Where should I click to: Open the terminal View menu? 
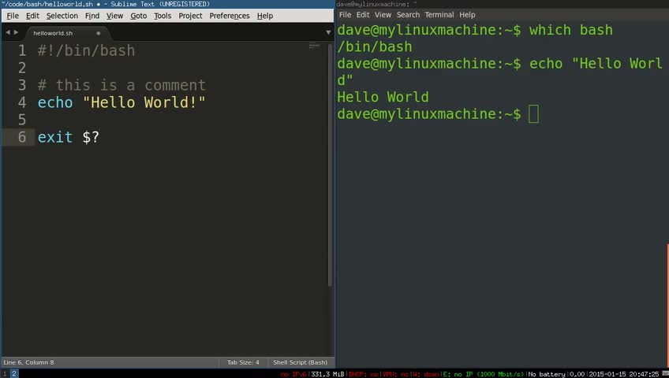coord(383,14)
